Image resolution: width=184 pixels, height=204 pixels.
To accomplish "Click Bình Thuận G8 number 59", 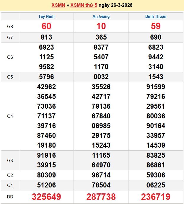I will (x=156, y=26).
